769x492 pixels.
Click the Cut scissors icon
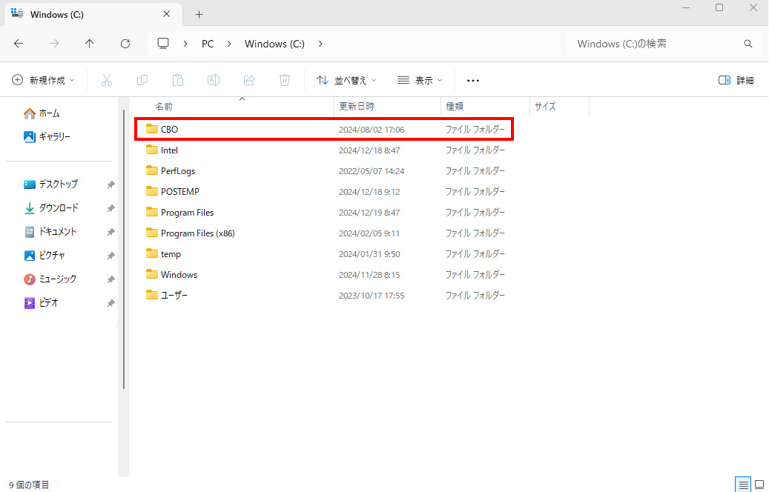click(107, 80)
